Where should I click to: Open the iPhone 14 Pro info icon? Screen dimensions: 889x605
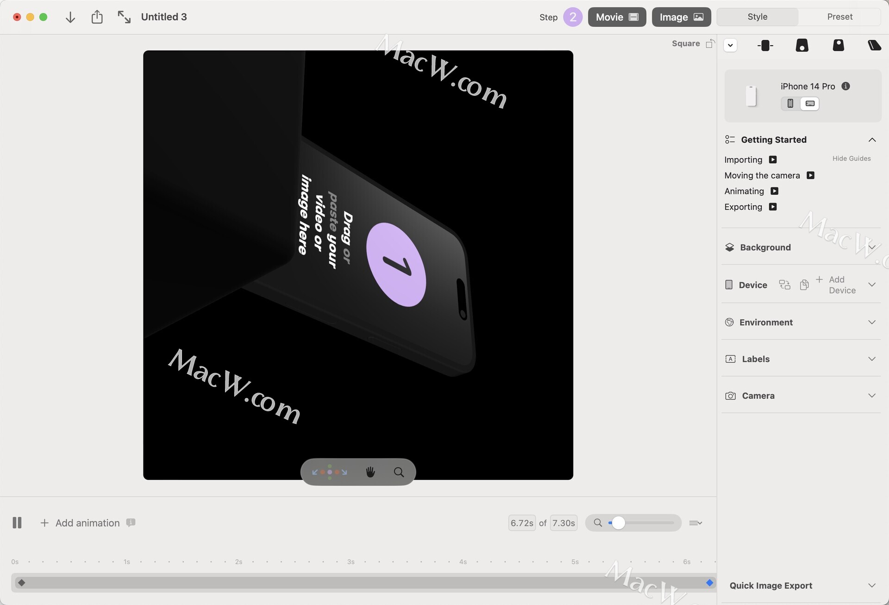(x=845, y=86)
